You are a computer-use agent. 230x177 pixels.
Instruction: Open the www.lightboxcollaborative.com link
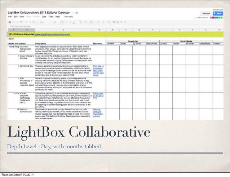[53, 35]
